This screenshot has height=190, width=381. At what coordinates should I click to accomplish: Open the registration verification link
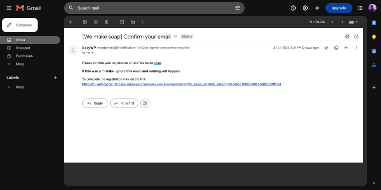[x=181, y=84]
